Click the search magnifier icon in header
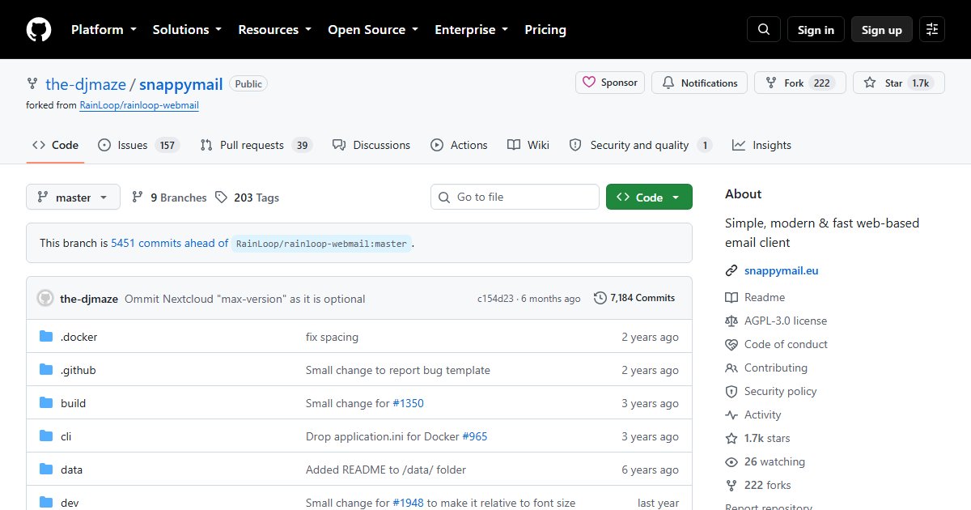 tap(764, 30)
